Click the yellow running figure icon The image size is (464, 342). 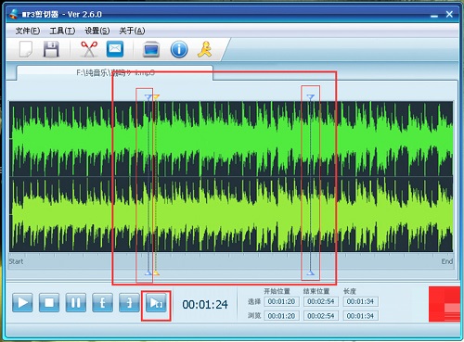pos(205,49)
